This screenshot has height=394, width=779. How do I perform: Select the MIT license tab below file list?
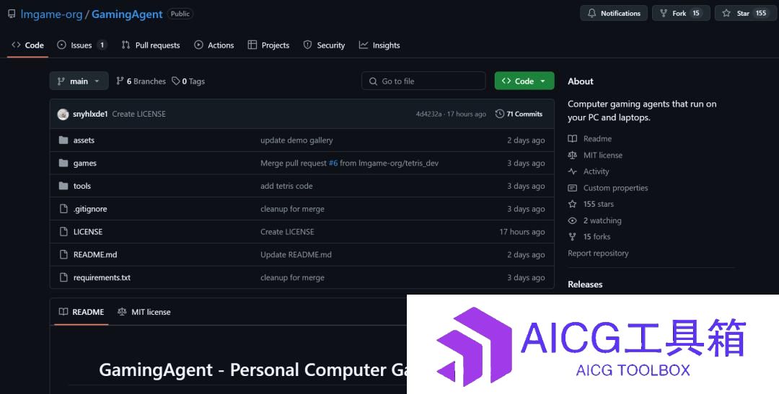[144, 312]
